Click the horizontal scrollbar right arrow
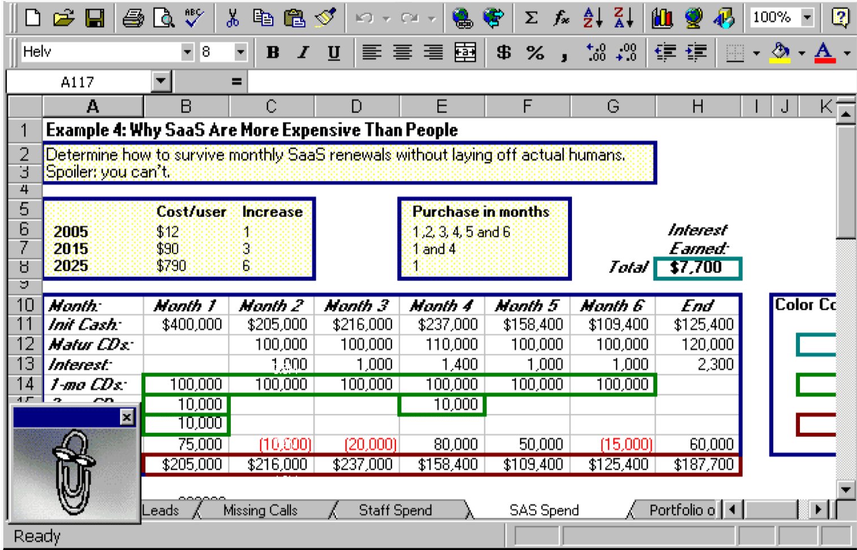The image size is (857, 550). tap(817, 510)
